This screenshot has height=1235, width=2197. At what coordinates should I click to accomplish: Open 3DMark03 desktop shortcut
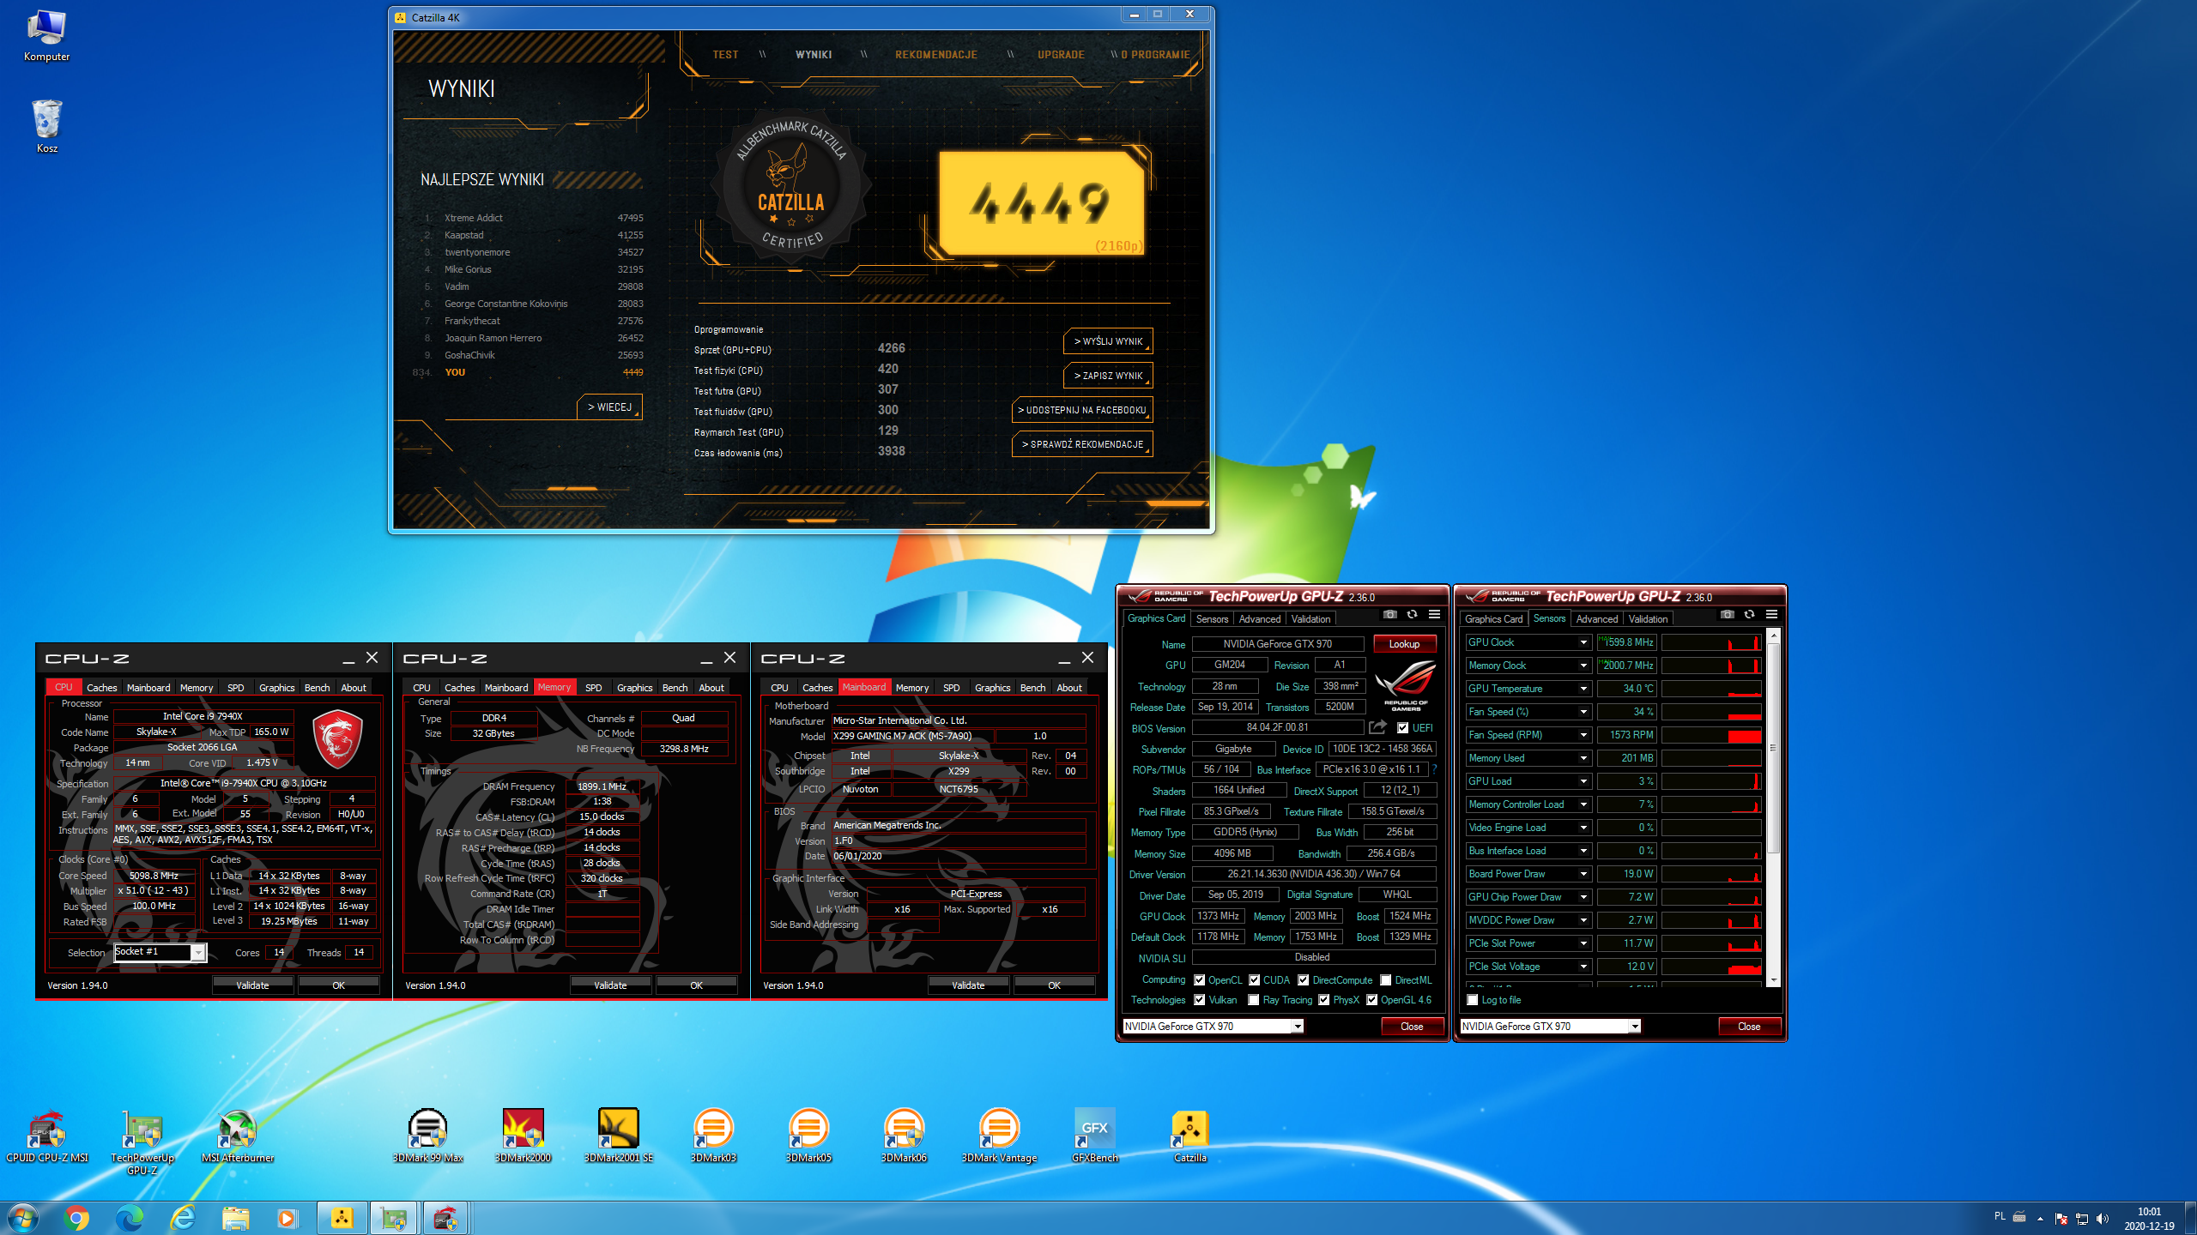[713, 1136]
